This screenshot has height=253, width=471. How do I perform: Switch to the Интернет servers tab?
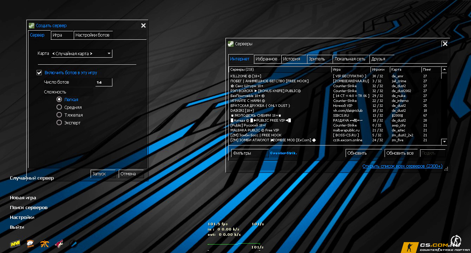coord(241,59)
